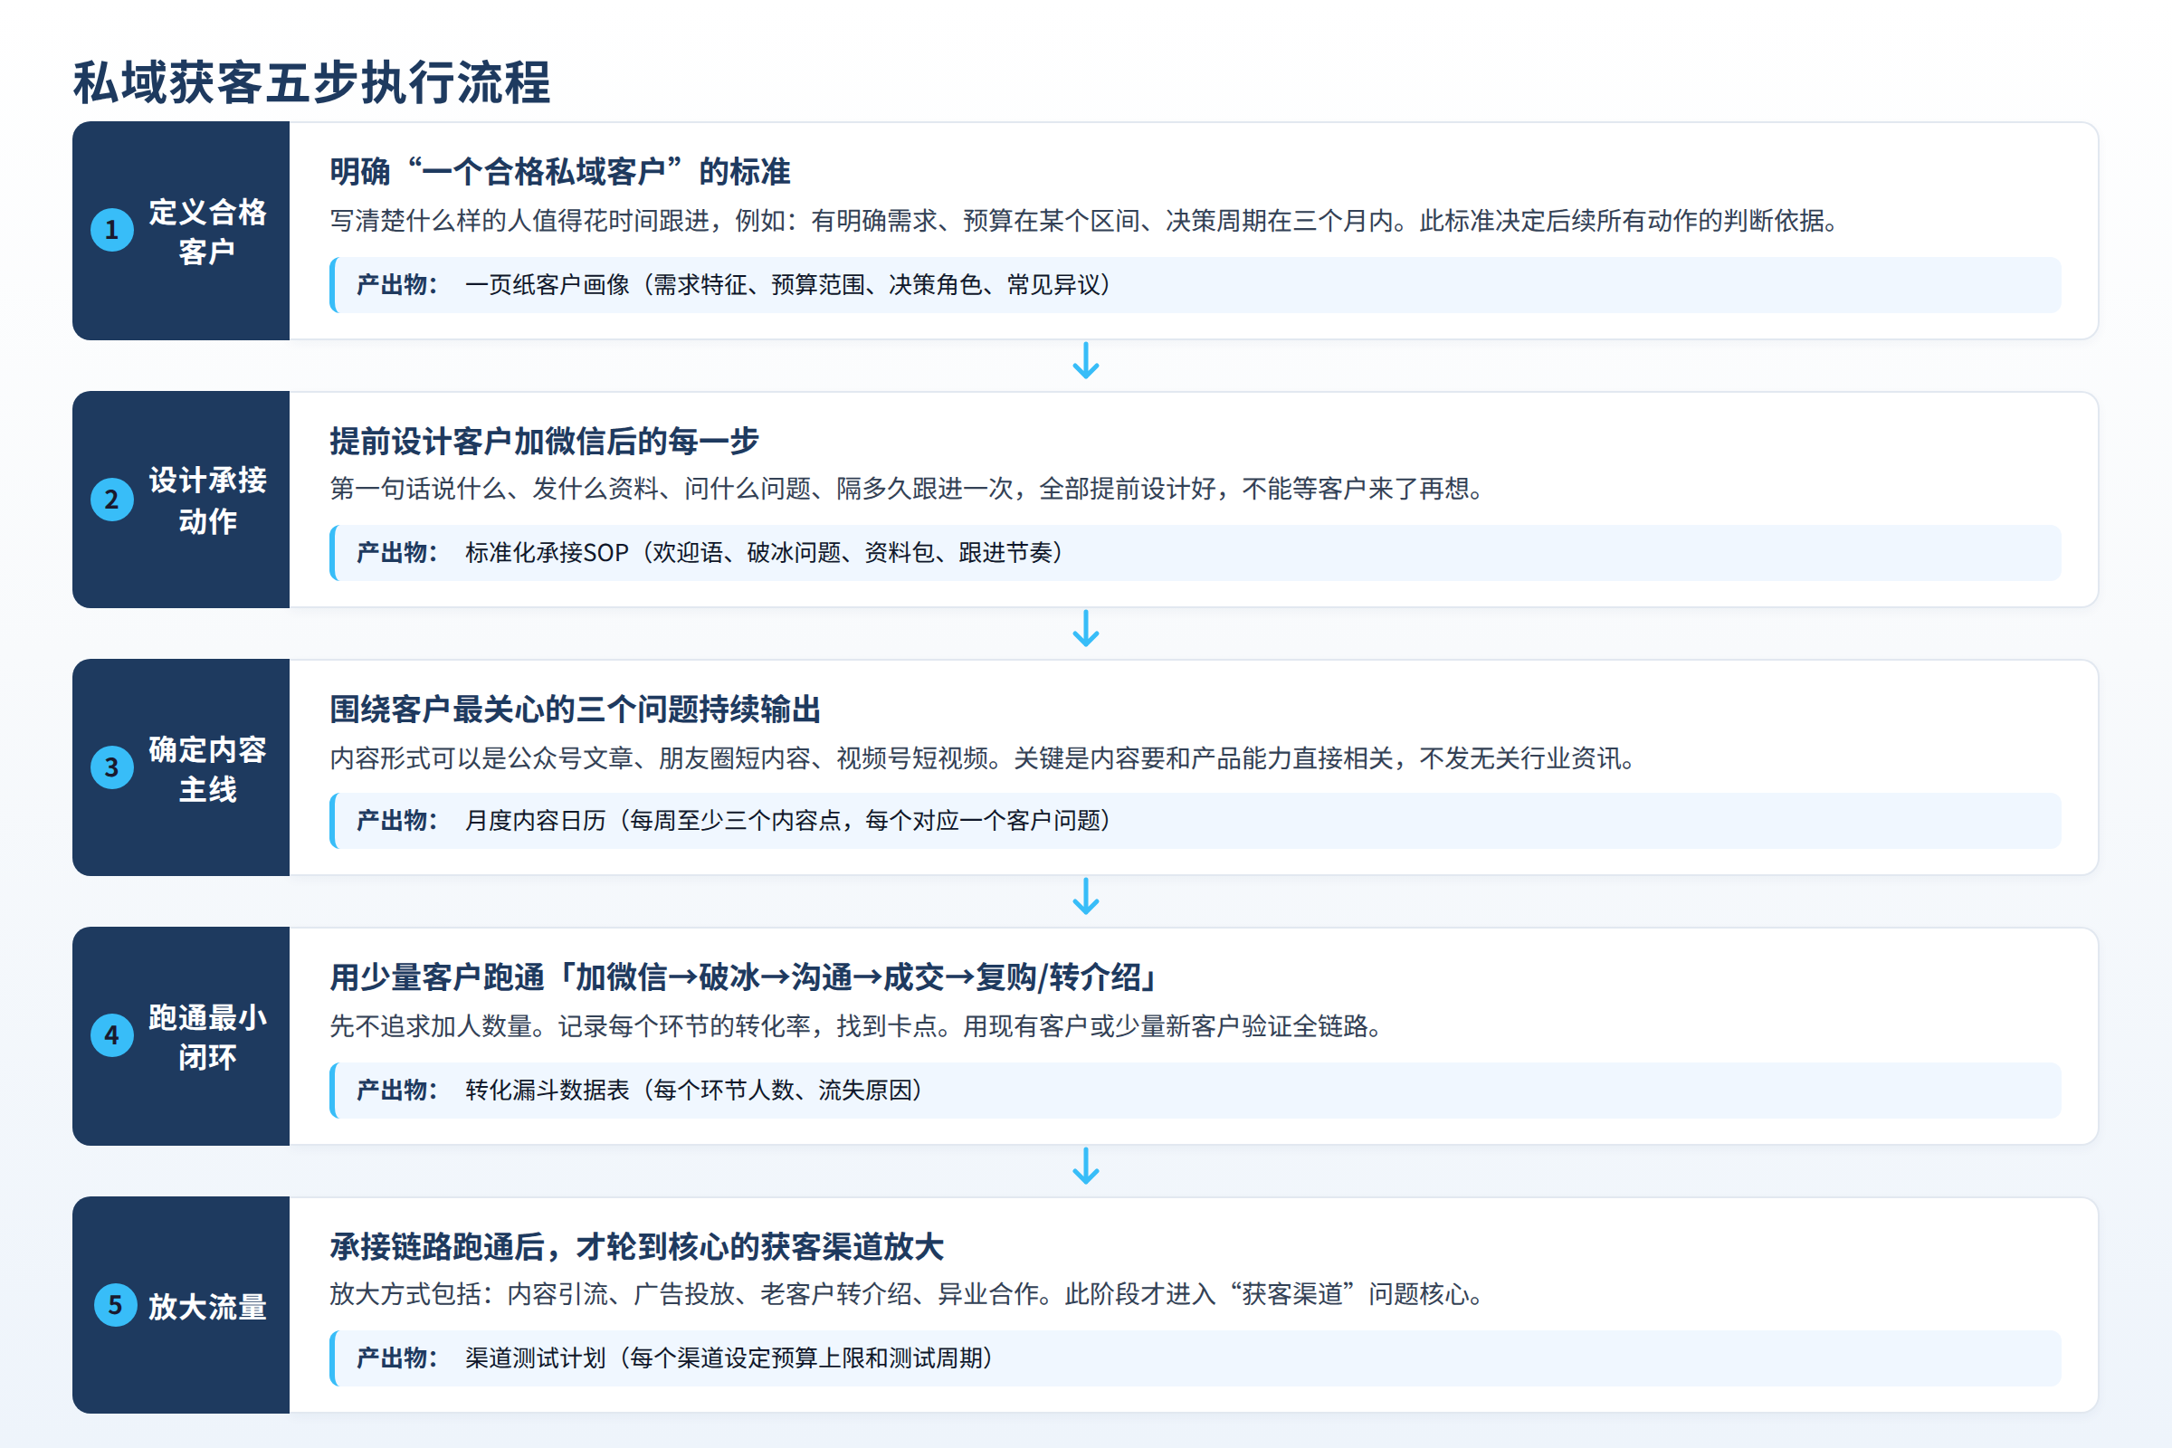The height and width of the screenshot is (1448, 2172).
Task: Select the title 私域获客五步执行流程
Action: click(312, 83)
